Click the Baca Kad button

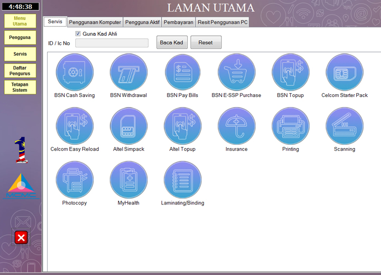coord(172,42)
